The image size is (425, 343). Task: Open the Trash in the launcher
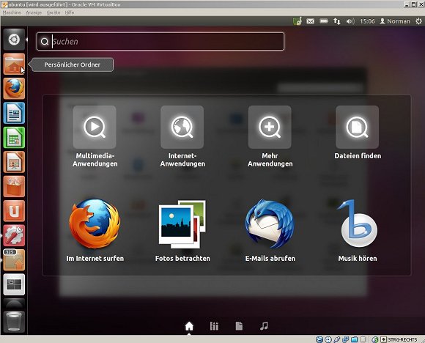tap(14, 322)
